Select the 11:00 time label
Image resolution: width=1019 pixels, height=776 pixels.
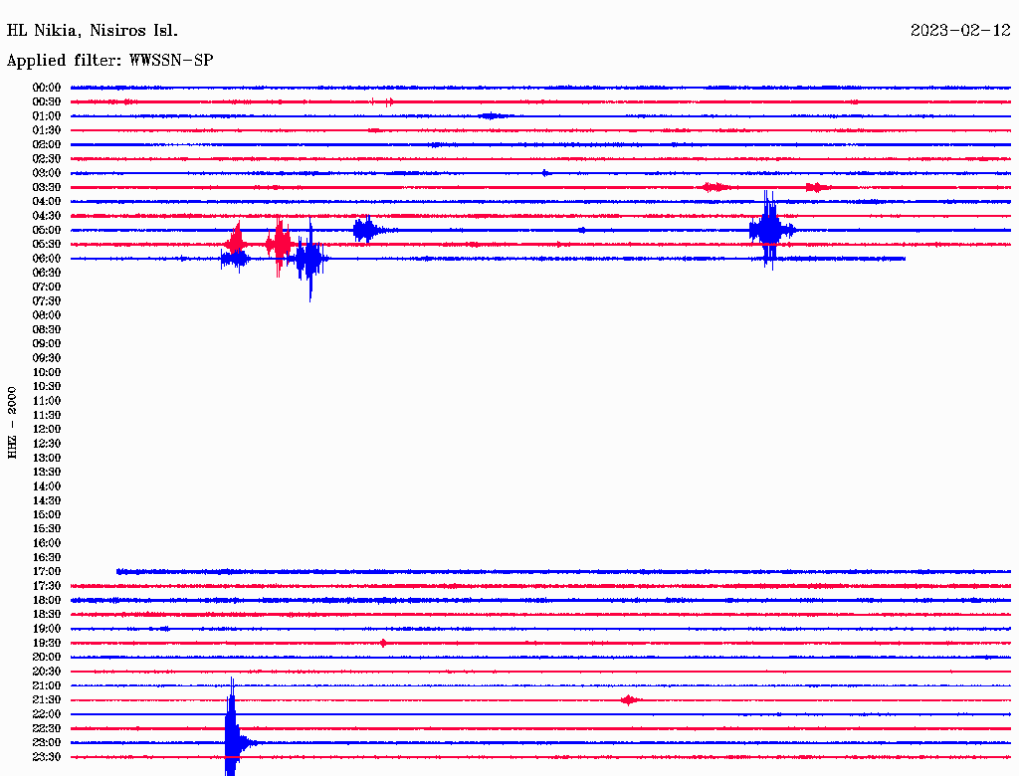47,401
